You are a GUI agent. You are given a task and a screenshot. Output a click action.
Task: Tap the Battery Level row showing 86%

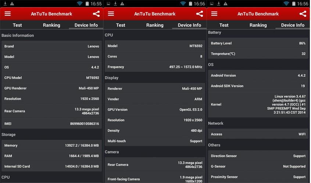point(258,43)
